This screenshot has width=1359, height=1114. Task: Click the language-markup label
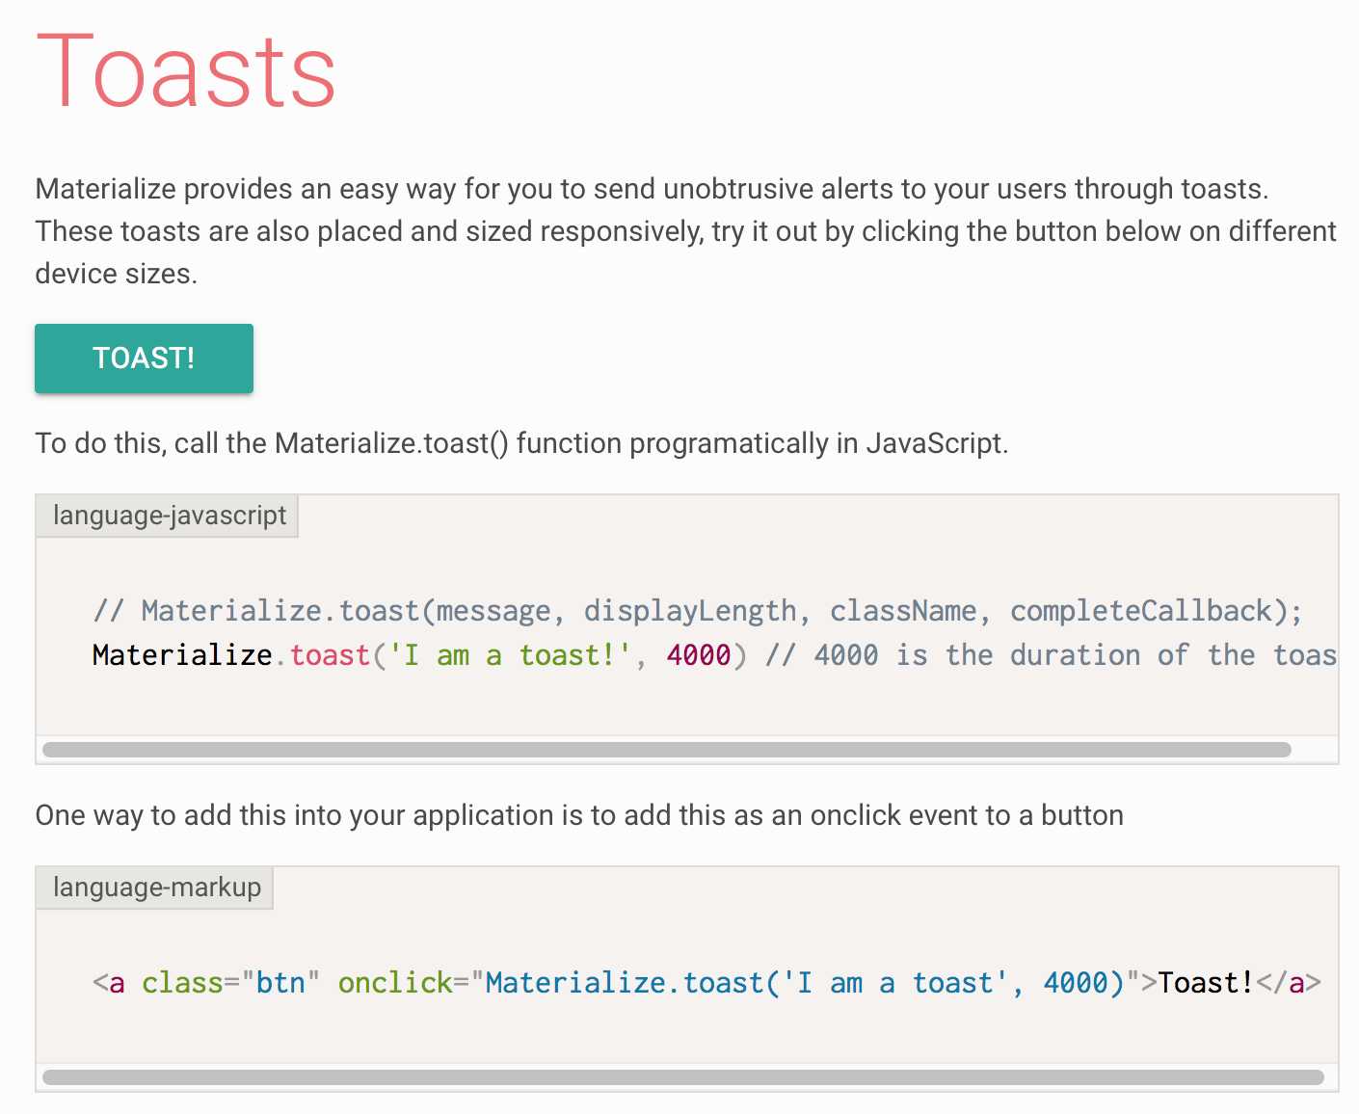pos(155,888)
